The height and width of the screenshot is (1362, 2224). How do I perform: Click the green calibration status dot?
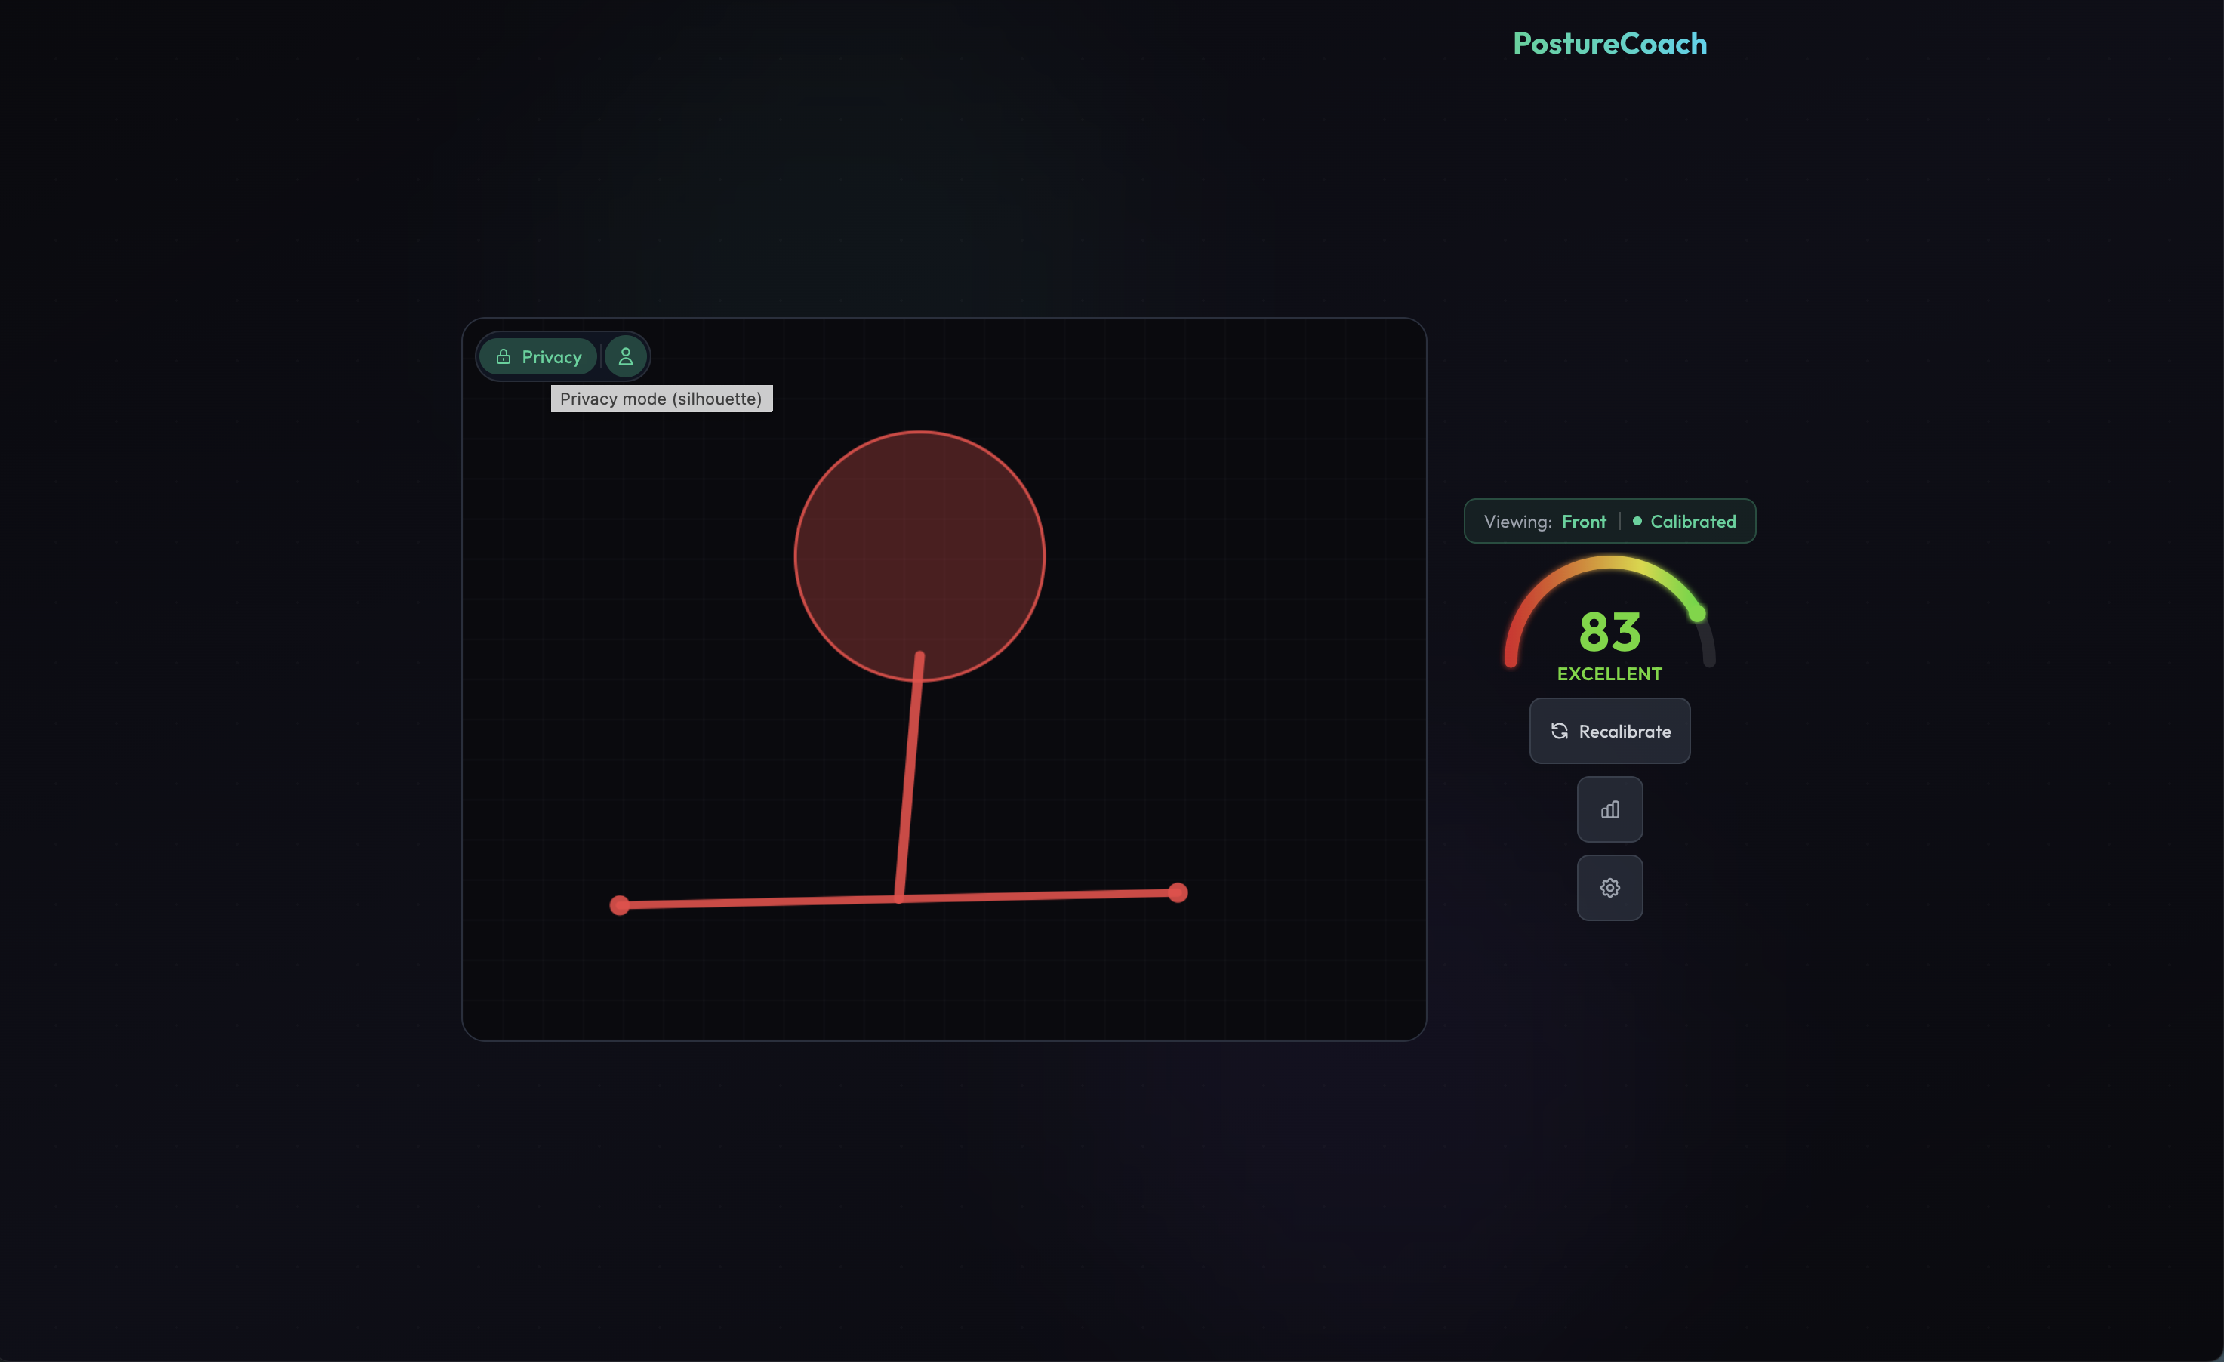[x=1637, y=521]
